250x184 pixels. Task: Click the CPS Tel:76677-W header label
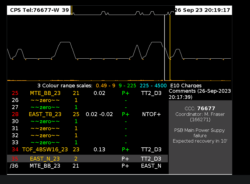(36, 10)
